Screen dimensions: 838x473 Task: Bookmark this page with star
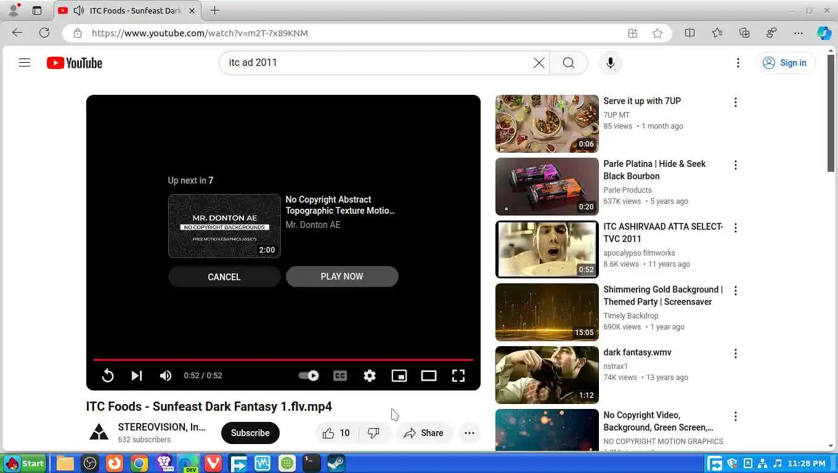[657, 33]
